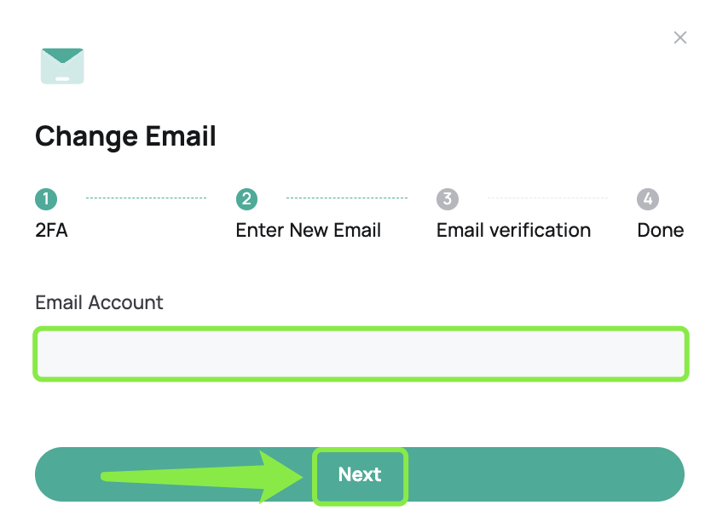
Task: Click the green arrow pointing at Next
Action: 202,476
